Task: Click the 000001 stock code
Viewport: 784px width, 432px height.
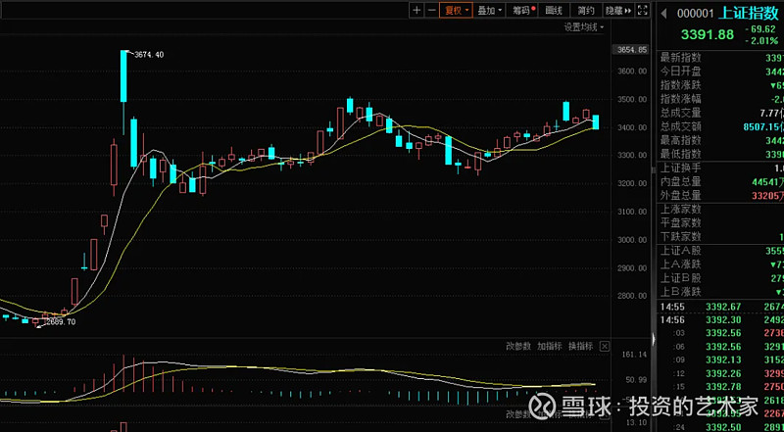Action: [x=696, y=14]
